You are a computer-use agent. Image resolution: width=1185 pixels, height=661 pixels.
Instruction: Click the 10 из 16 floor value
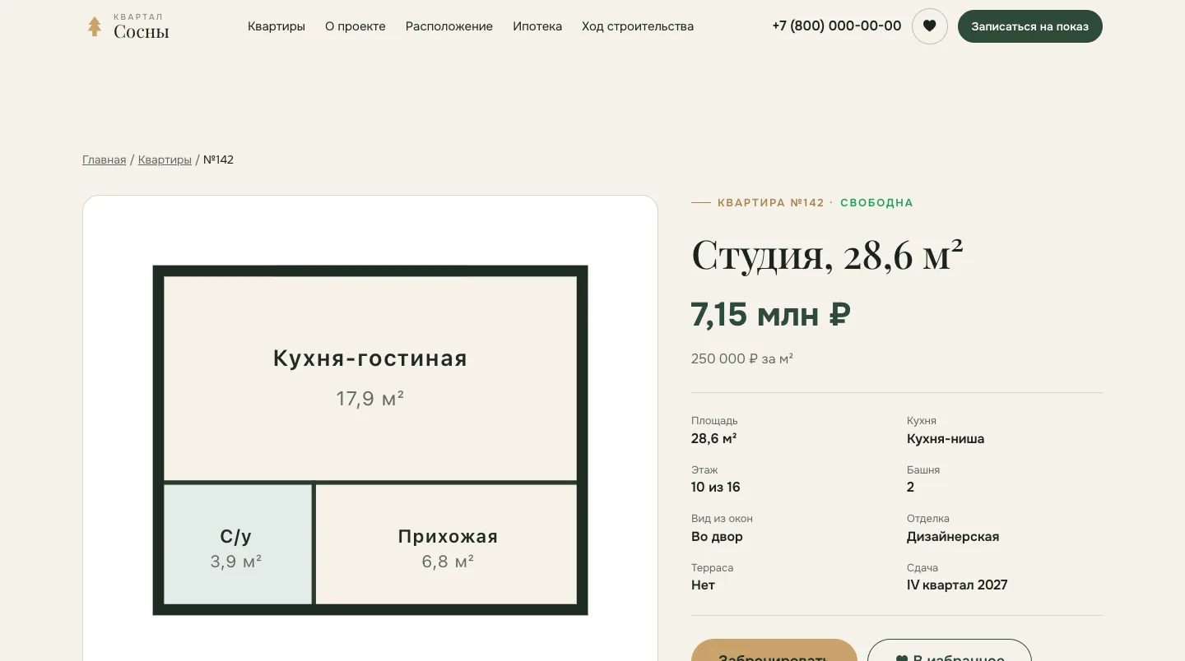point(716,488)
